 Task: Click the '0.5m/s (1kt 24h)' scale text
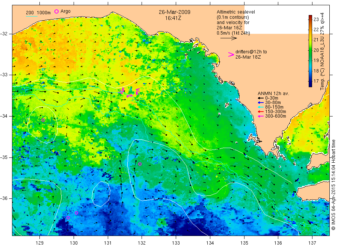click(233, 33)
